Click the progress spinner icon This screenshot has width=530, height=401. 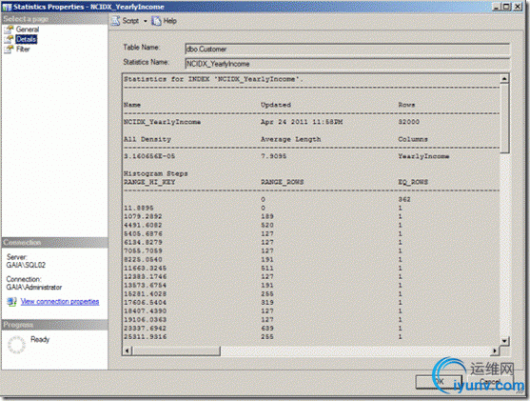click(x=16, y=345)
